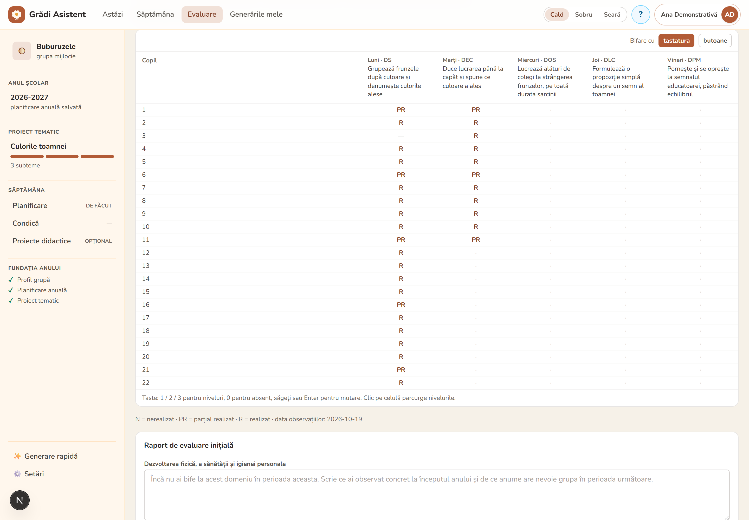
Task: Open the Ana Demonstrativă account menu
Action: 697,14
